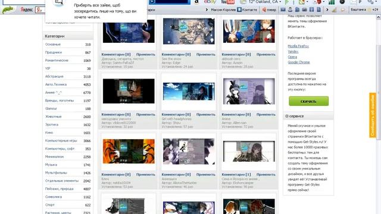Select the Компьютеры, софт category
The image size is (381, 214).
coord(60,149)
